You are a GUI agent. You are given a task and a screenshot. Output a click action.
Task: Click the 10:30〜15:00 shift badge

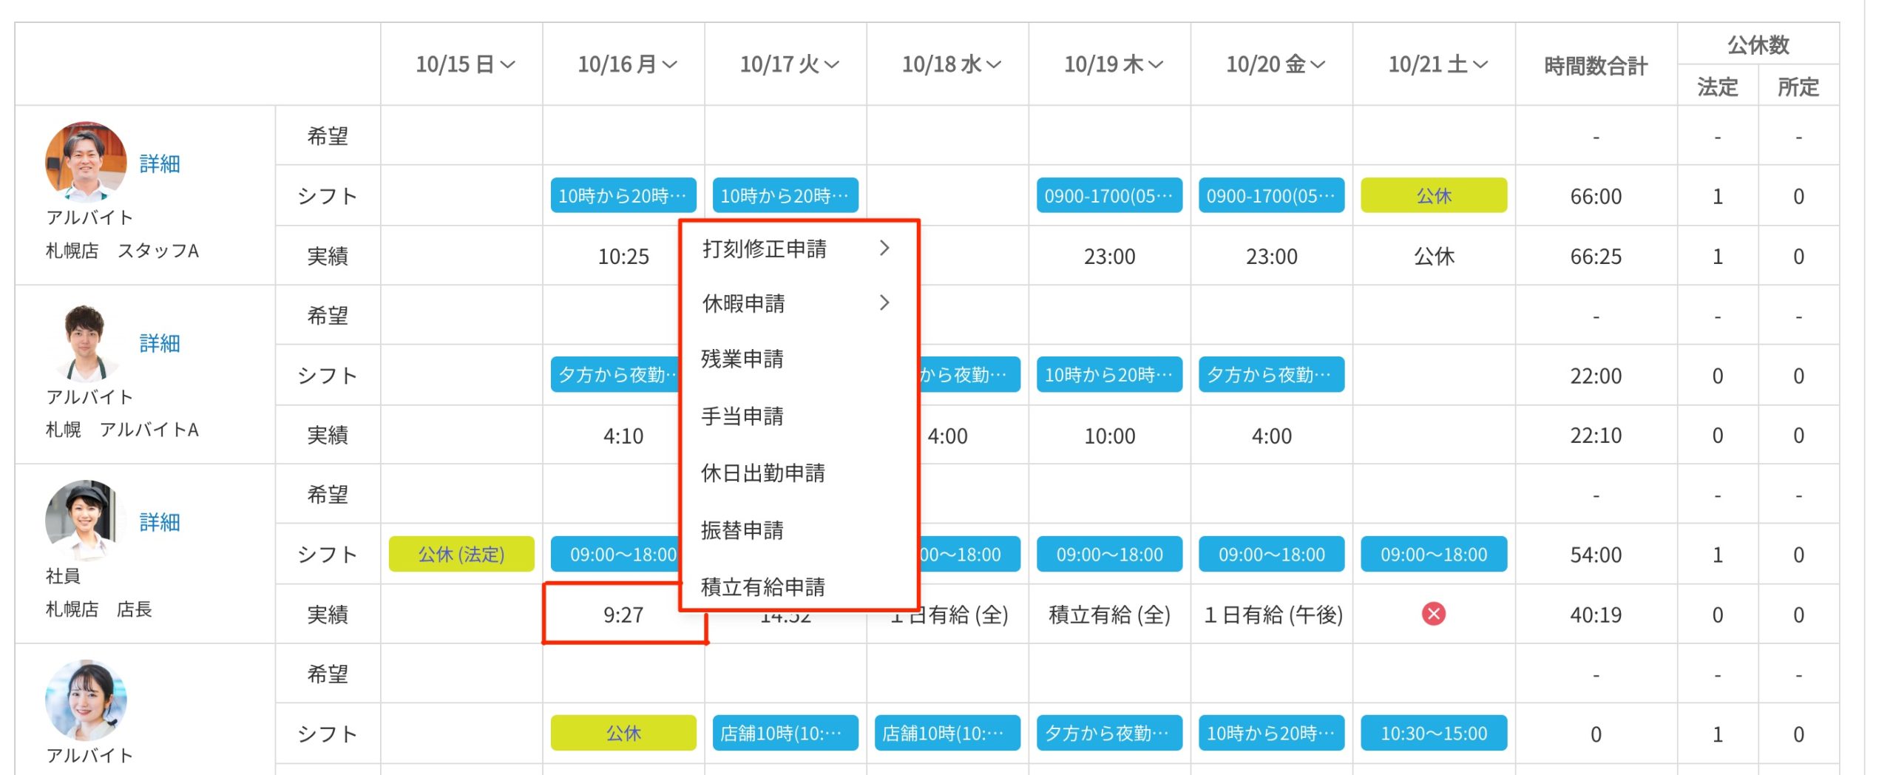click(1433, 733)
